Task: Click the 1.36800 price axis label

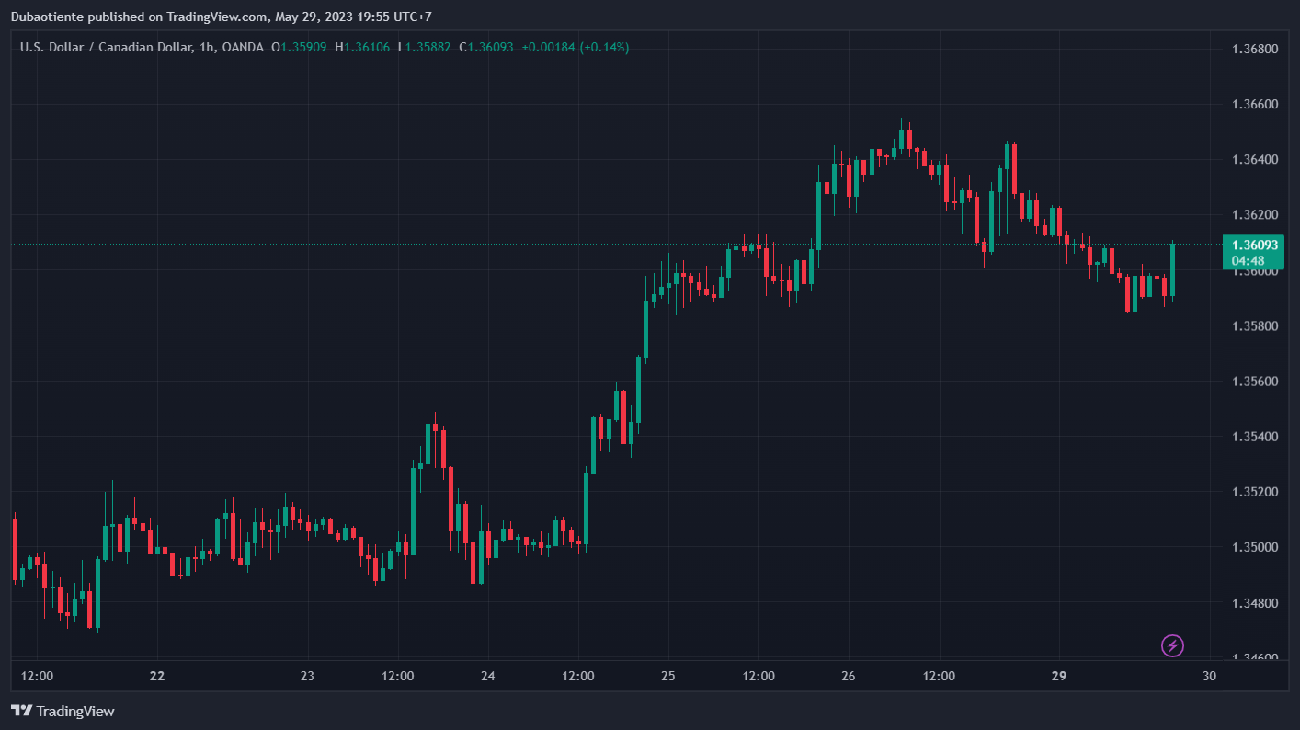Action: point(1254,49)
